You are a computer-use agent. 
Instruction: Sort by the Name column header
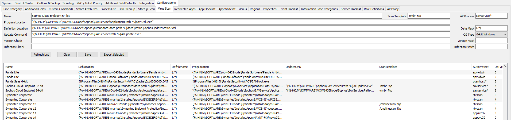[40, 67]
